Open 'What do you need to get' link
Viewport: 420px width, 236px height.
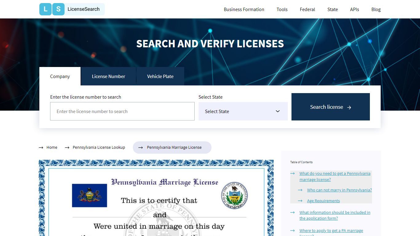(x=335, y=176)
